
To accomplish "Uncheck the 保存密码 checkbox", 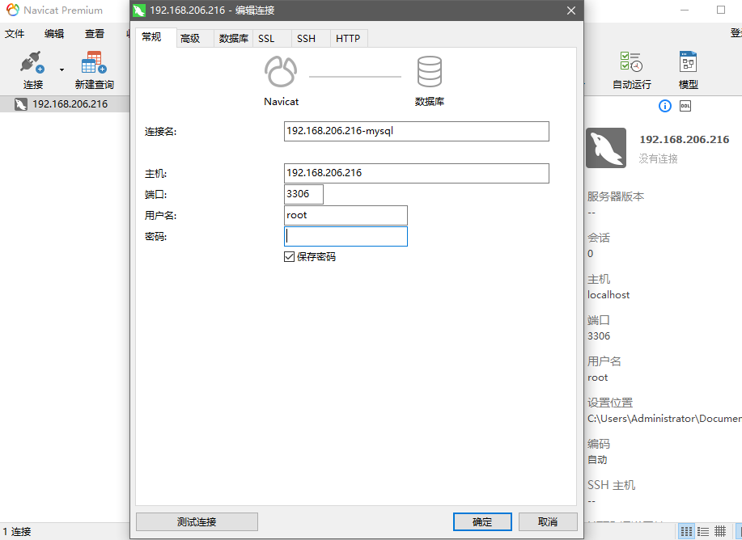I will (290, 256).
